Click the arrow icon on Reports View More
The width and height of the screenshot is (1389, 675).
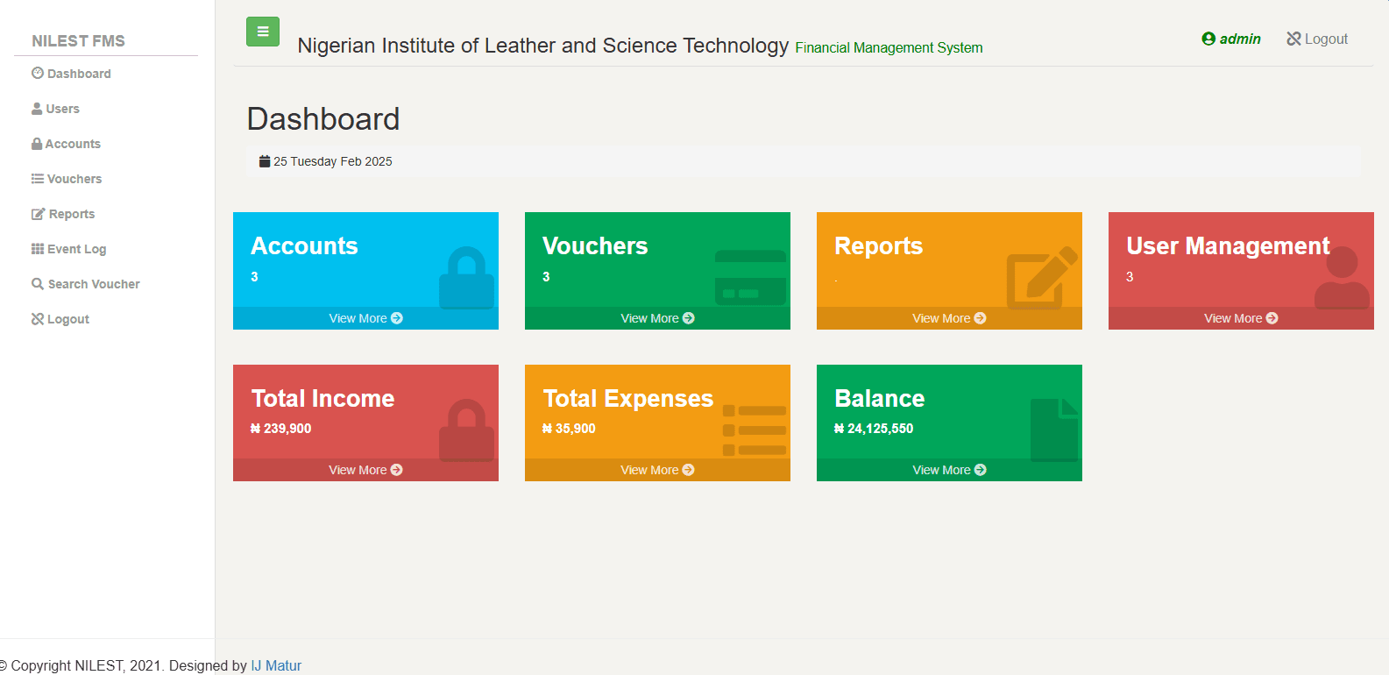tap(981, 318)
